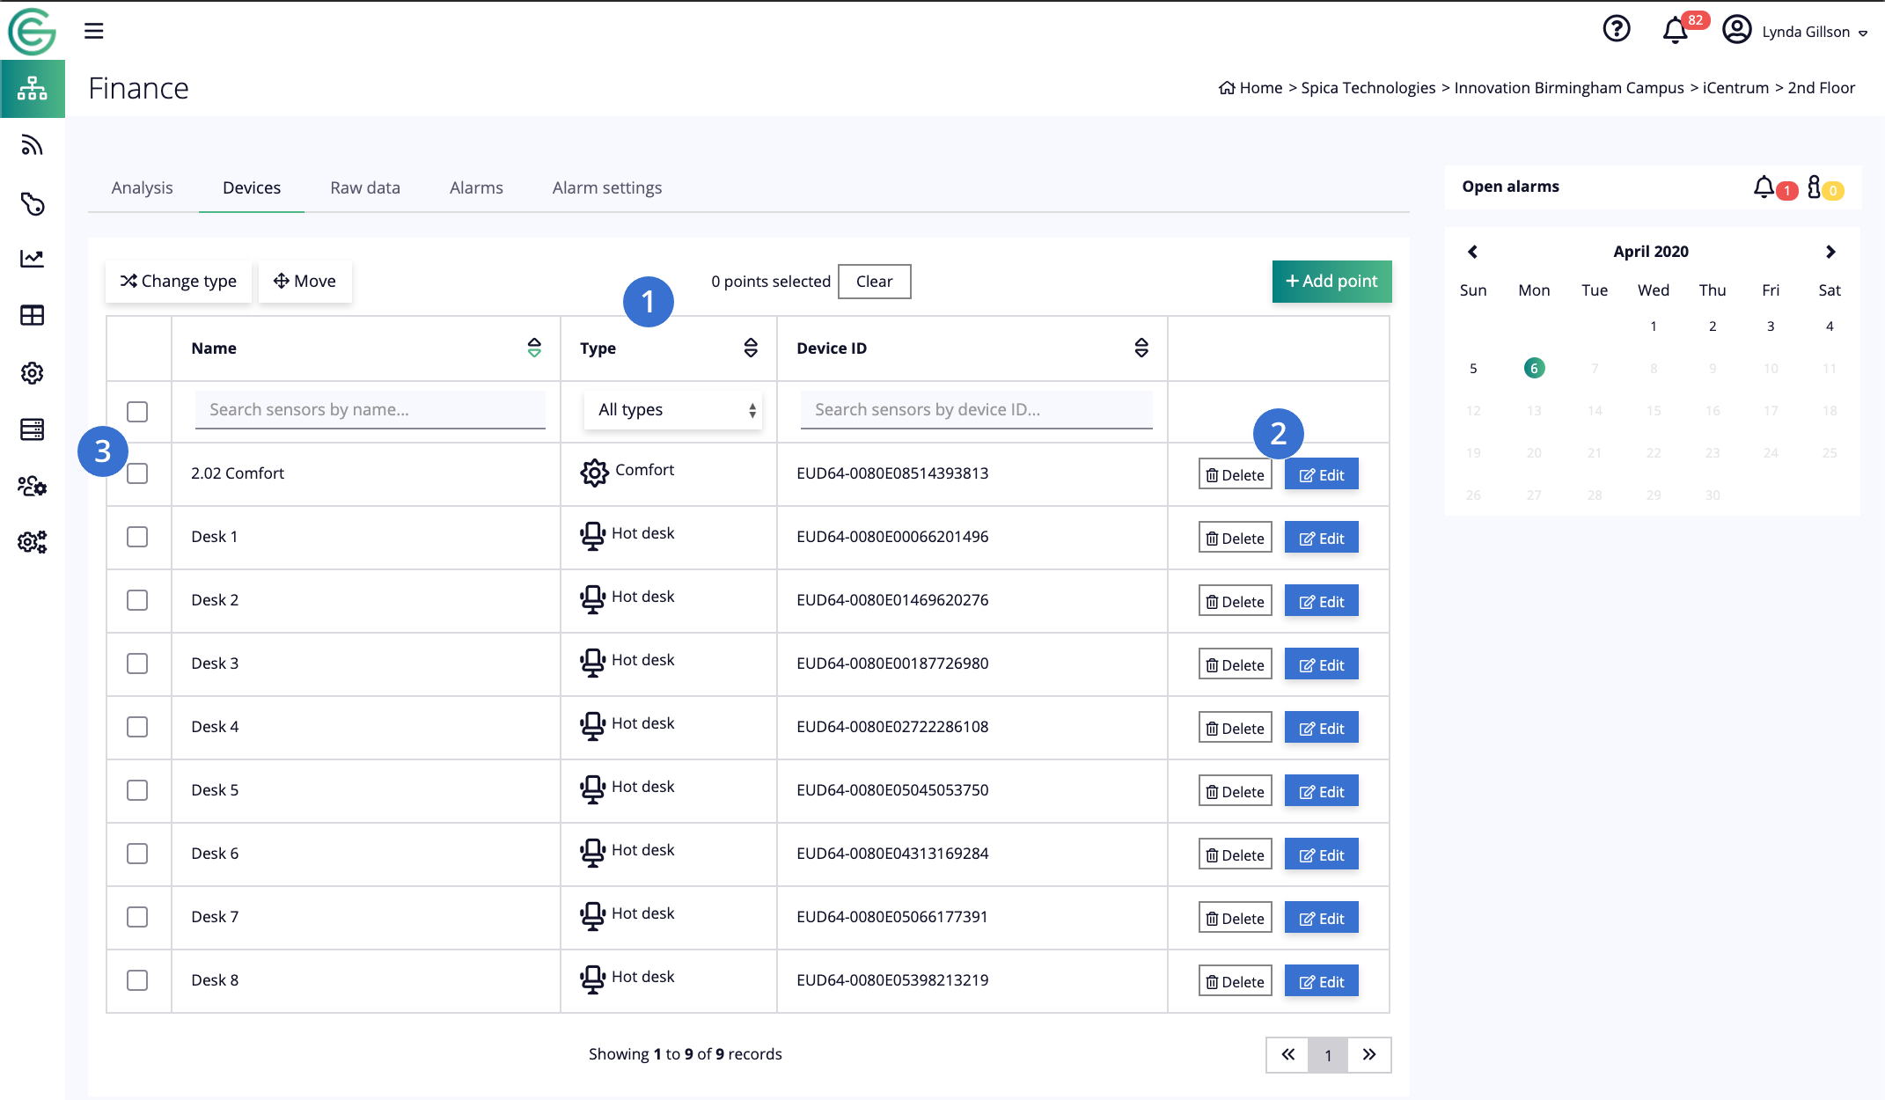Viewport: 1885px width, 1100px height.
Task: Open the notifications bell showing 82 alerts
Action: [x=1675, y=30]
